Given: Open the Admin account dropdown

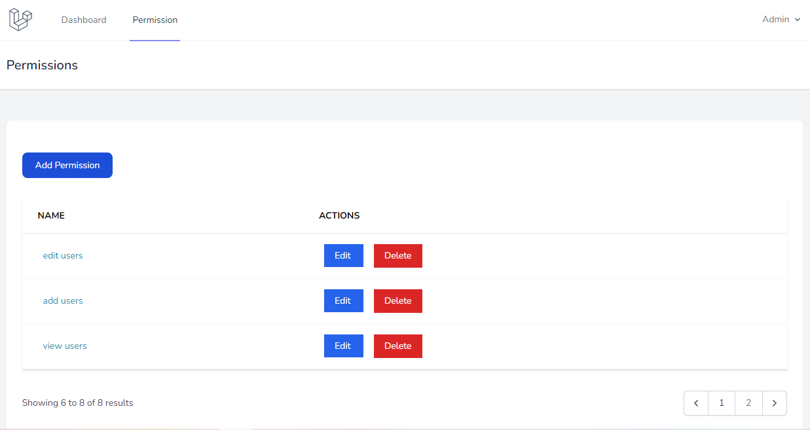Looking at the screenshot, I should click(x=776, y=19).
